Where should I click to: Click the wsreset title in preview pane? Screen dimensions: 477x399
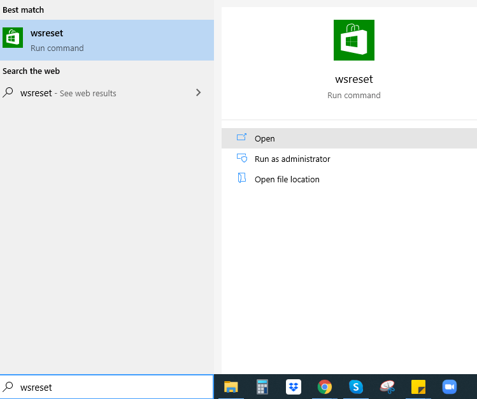click(353, 80)
